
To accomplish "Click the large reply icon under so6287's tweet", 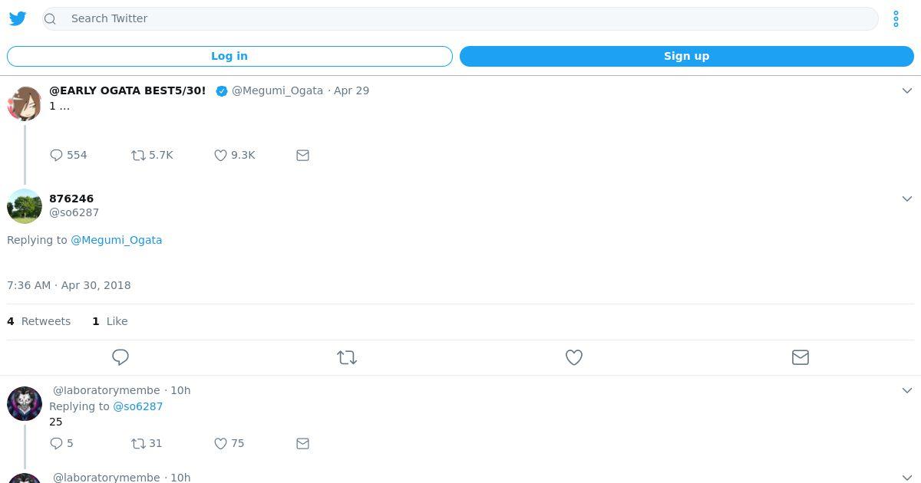I will coord(120,357).
